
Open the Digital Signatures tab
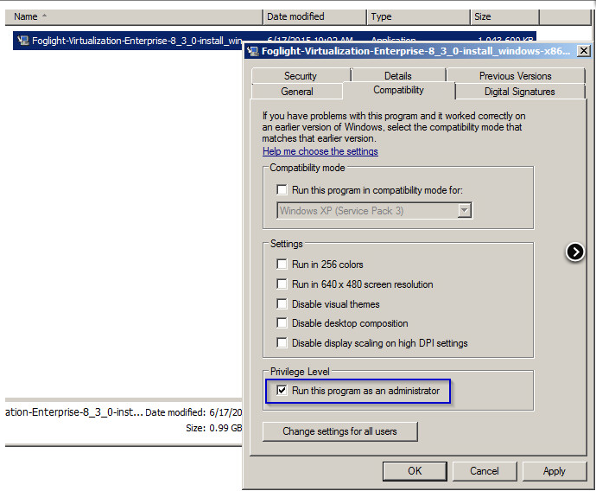click(520, 92)
